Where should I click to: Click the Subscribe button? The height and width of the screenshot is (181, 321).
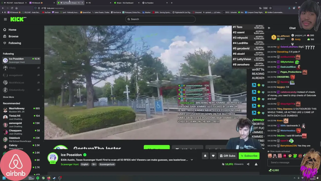click(249, 156)
